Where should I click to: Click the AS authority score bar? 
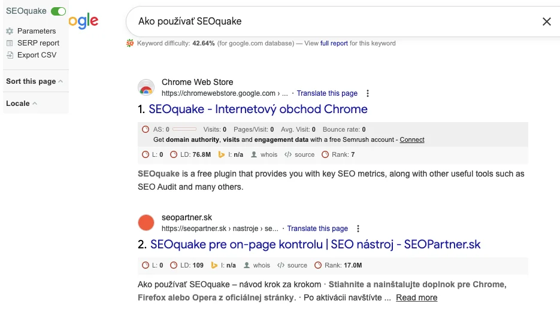pyautogui.click(x=184, y=129)
